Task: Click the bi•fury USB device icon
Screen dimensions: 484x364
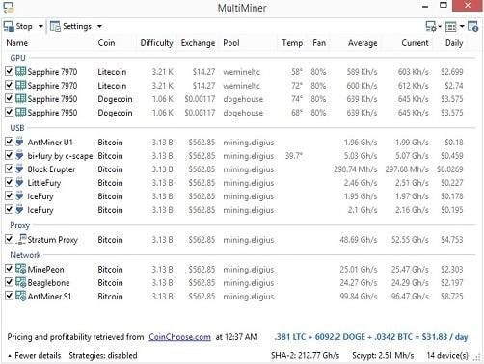Action: (x=20, y=155)
